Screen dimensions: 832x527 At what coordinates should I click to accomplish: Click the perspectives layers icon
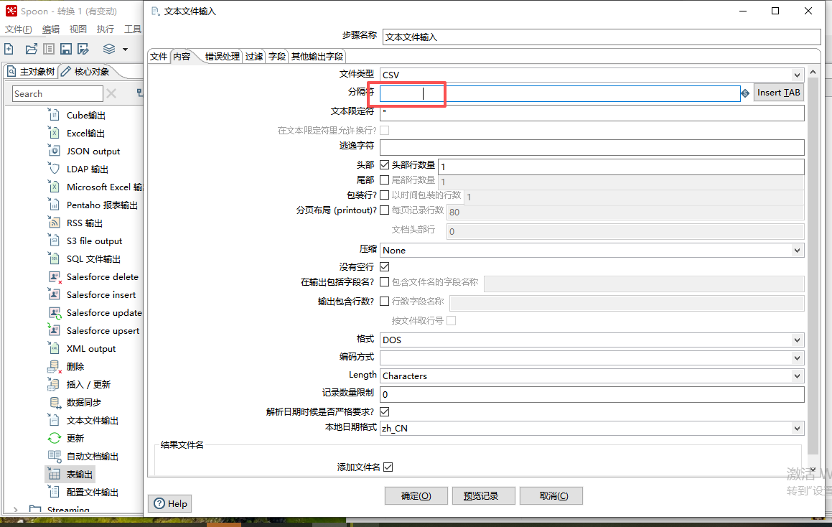pos(109,49)
